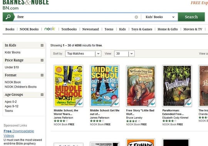Clear the search field with the X icon
The height and width of the screenshot is (146, 208).
[136, 17]
